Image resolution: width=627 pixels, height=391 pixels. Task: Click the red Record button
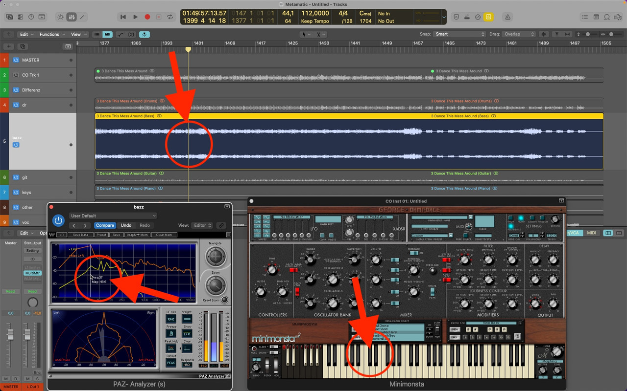pyautogui.click(x=147, y=17)
